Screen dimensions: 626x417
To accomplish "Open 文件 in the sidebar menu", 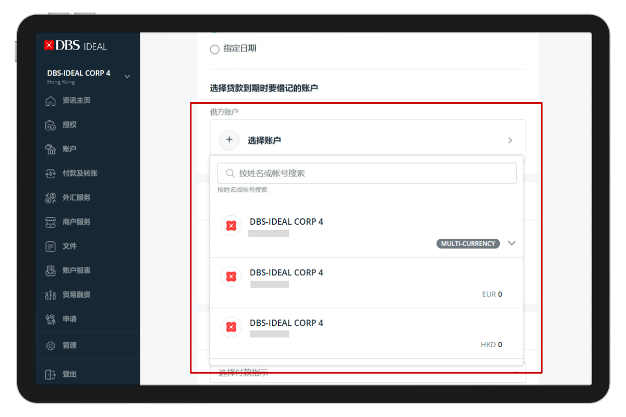I will (69, 246).
